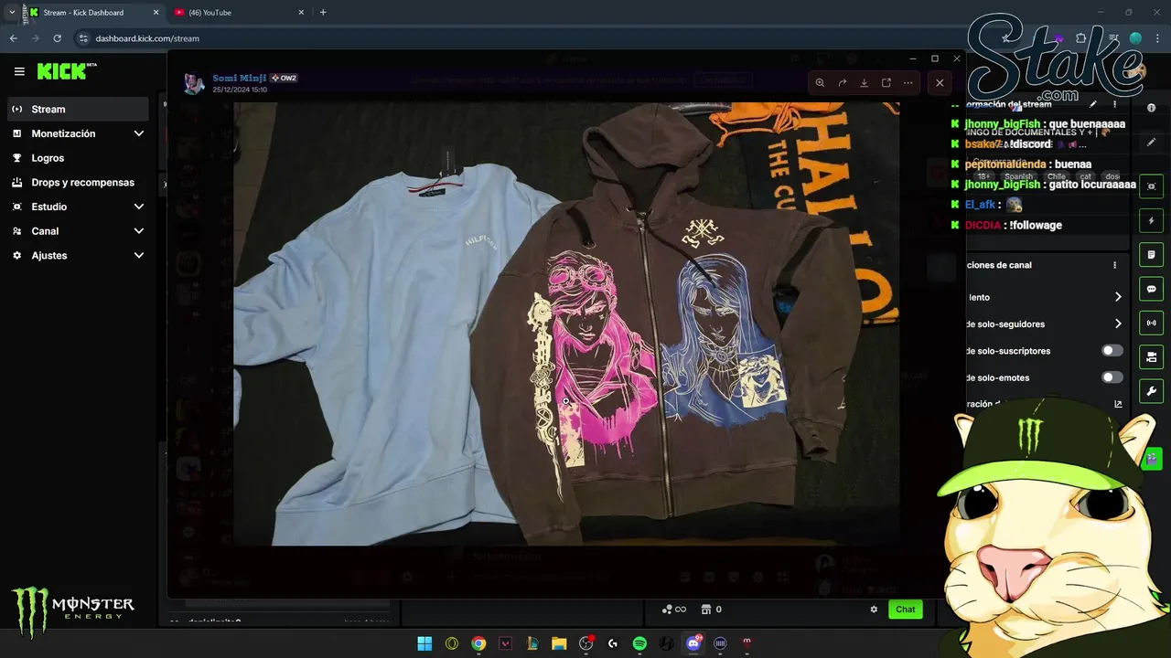
Task: Click the viewer count icon in bottom bar
Action: [x=674, y=610]
